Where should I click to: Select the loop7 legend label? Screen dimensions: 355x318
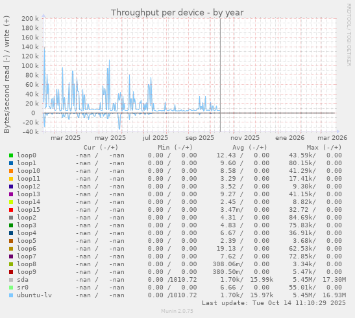click(27, 256)
